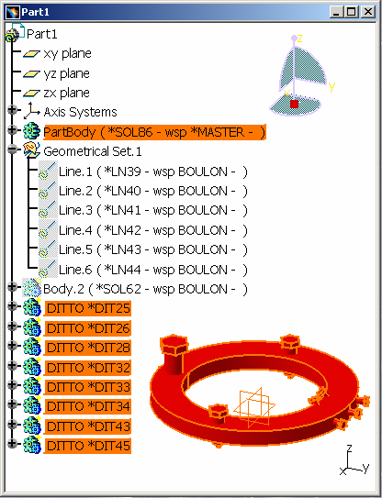Select Line.6 (*LN44 - wsp BOULON) entry
The width and height of the screenshot is (382, 498).
point(152,270)
